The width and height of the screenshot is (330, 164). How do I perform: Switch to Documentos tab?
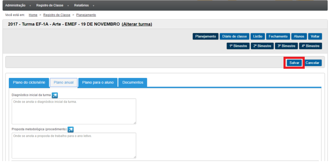(x=133, y=82)
